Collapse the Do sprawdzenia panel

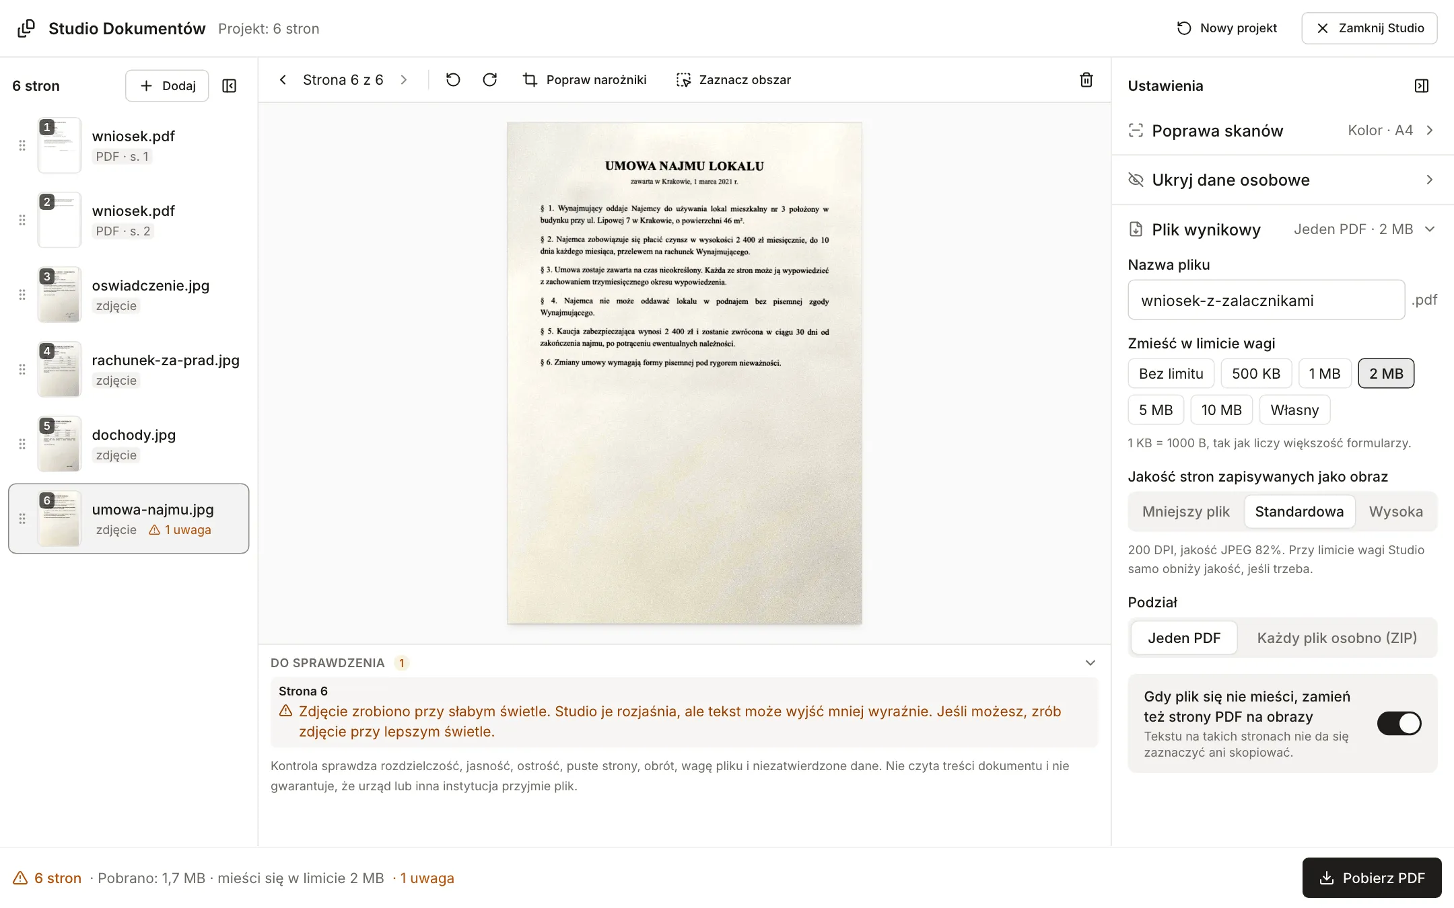[x=1090, y=663]
